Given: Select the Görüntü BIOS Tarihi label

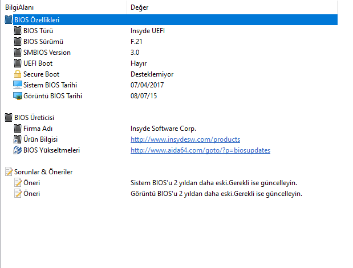Looking at the screenshot, I should tap(52, 96).
